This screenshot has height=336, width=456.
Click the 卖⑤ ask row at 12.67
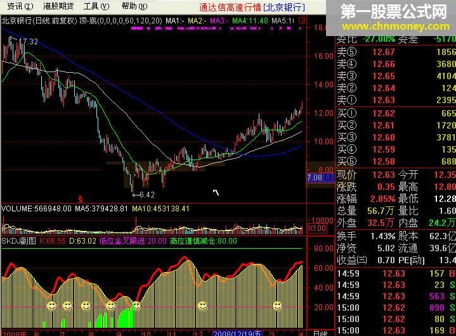(396, 52)
